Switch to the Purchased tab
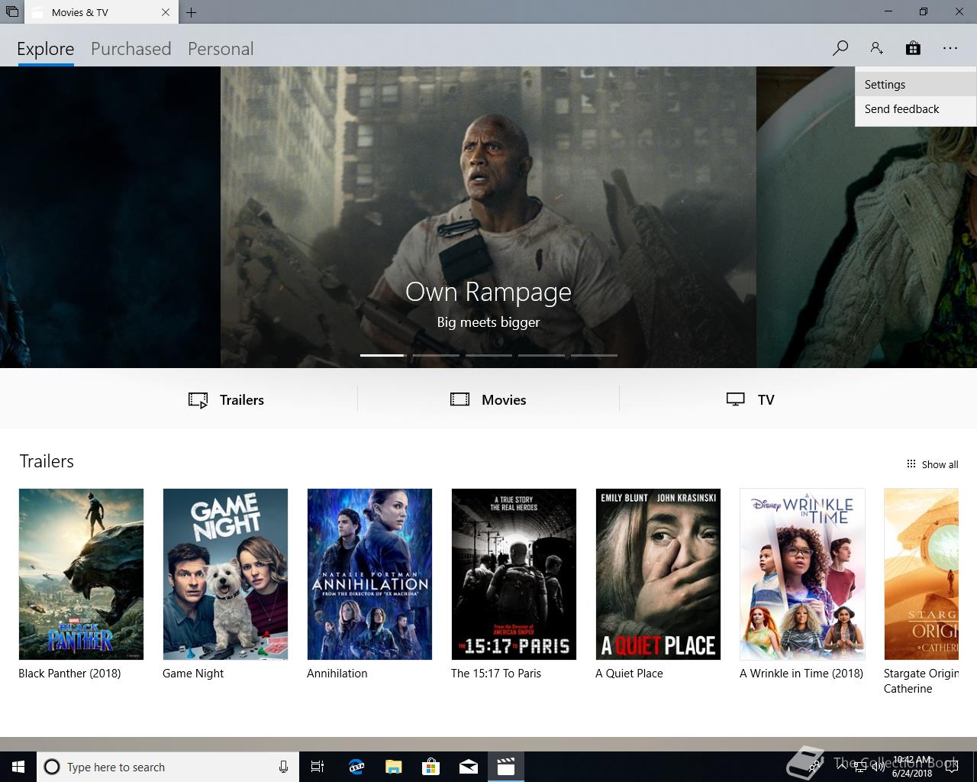This screenshot has height=782, width=977. [131, 49]
